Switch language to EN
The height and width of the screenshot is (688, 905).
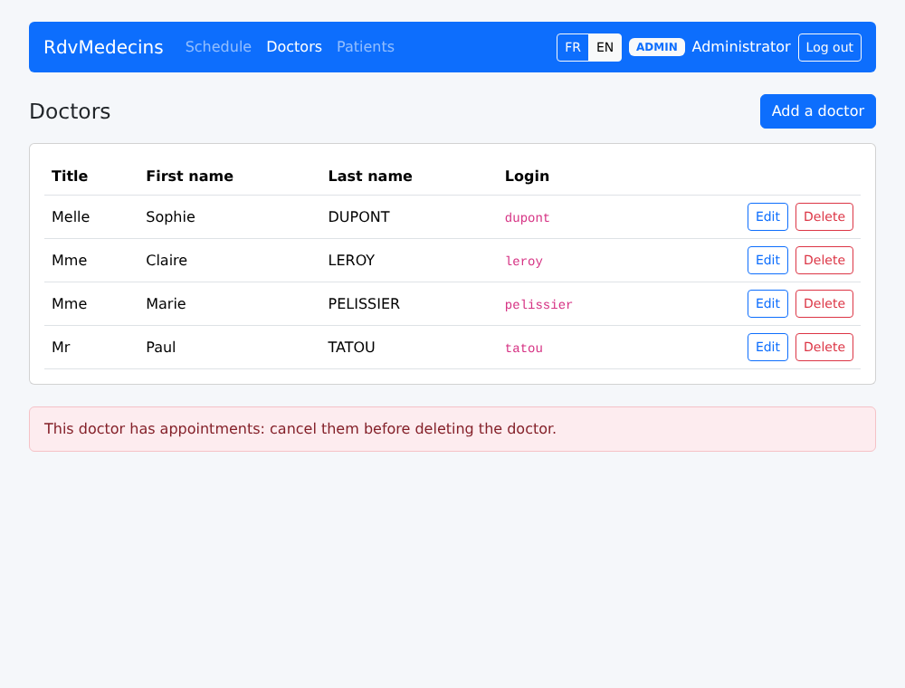605,47
